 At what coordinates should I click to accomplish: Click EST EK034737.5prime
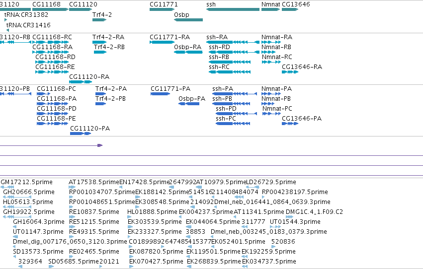click(x=269, y=262)
